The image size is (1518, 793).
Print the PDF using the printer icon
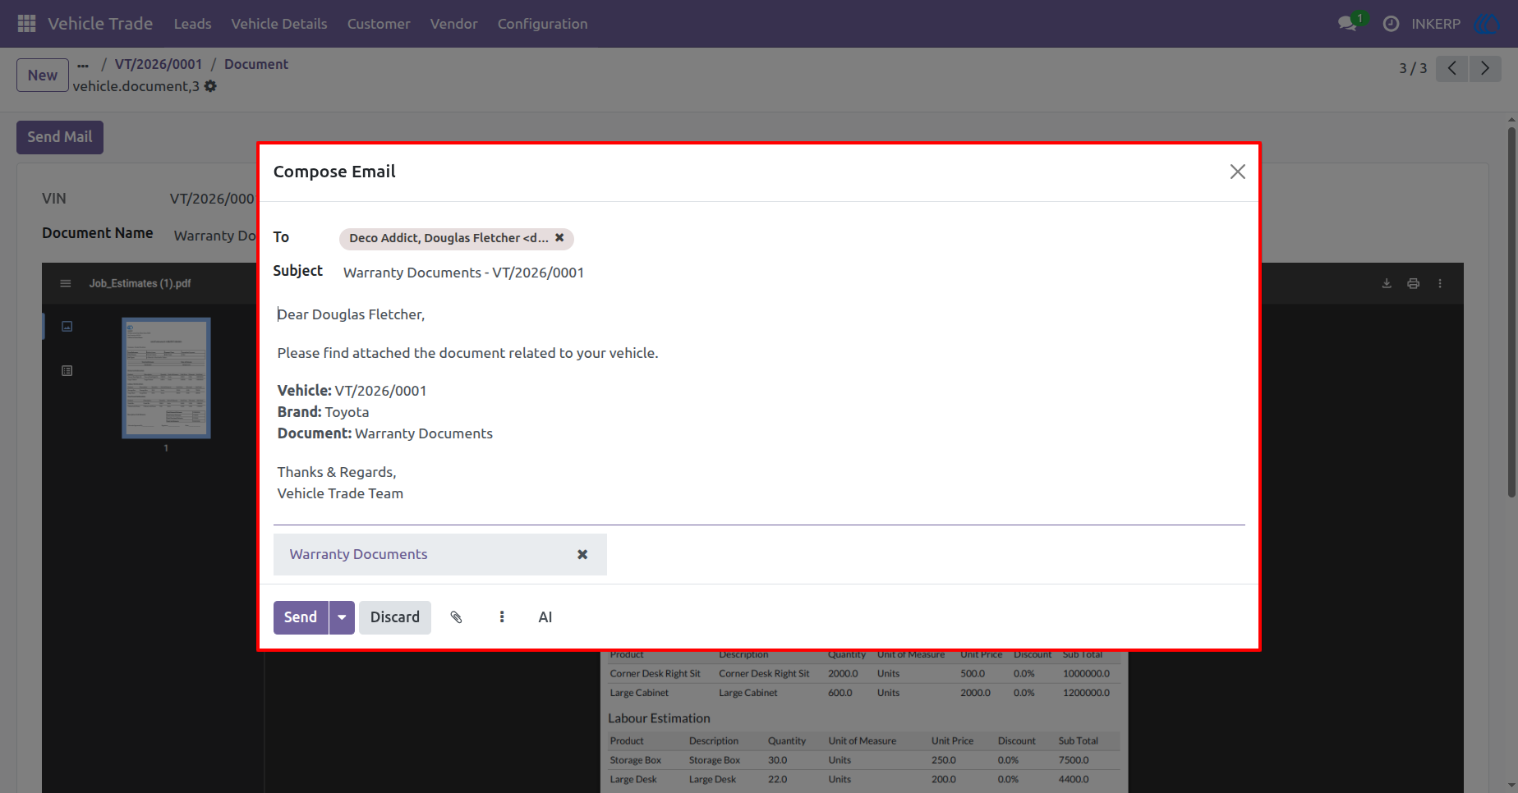tap(1413, 283)
